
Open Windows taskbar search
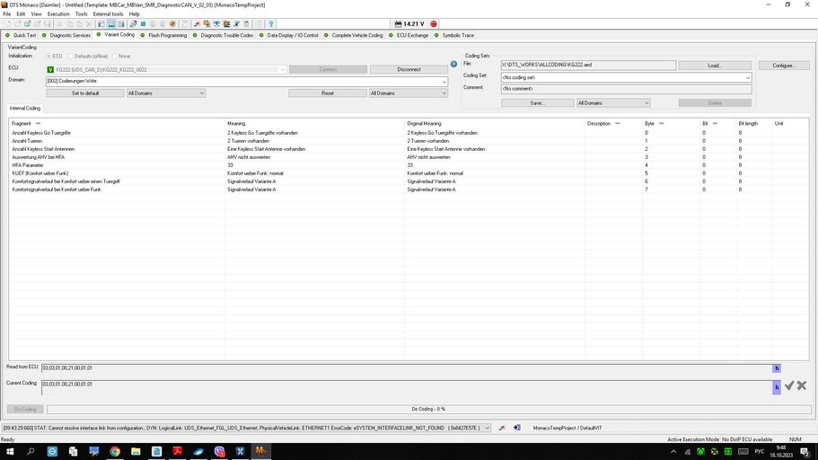click(31, 451)
